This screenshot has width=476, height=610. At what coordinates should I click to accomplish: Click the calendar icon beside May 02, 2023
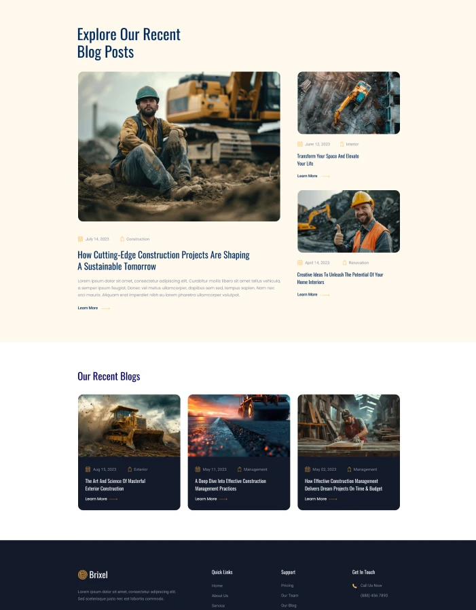(x=308, y=469)
